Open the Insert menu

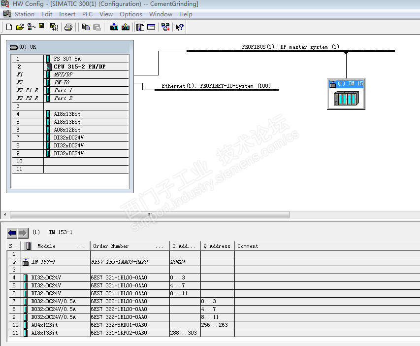click(67, 14)
